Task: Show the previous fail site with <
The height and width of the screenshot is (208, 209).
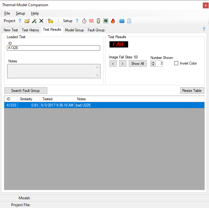Action: [x=113, y=64]
